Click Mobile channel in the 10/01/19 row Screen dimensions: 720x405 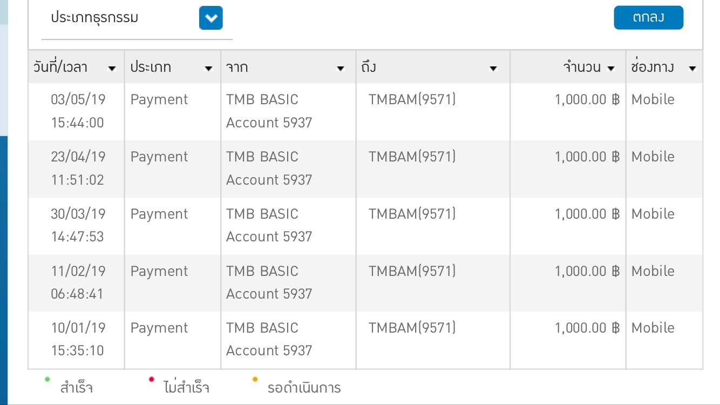pyautogui.click(x=653, y=328)
